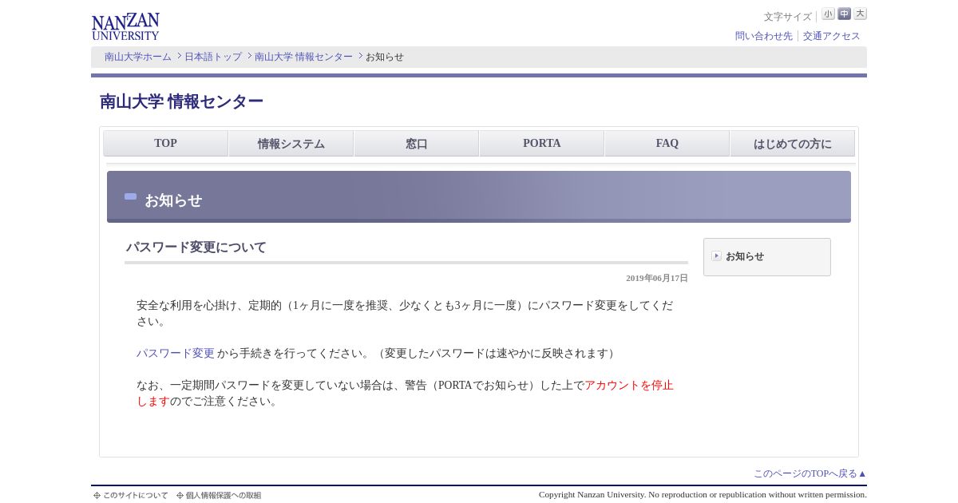Click the お知らせ banner heading
Image resolution: width=958 pixels, height=503 pixels.
[x=173, y=200]
